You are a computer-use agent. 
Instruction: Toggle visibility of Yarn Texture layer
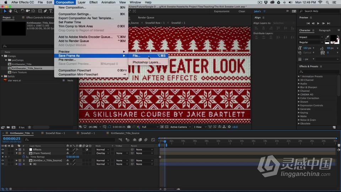click(x=2, y=153)
